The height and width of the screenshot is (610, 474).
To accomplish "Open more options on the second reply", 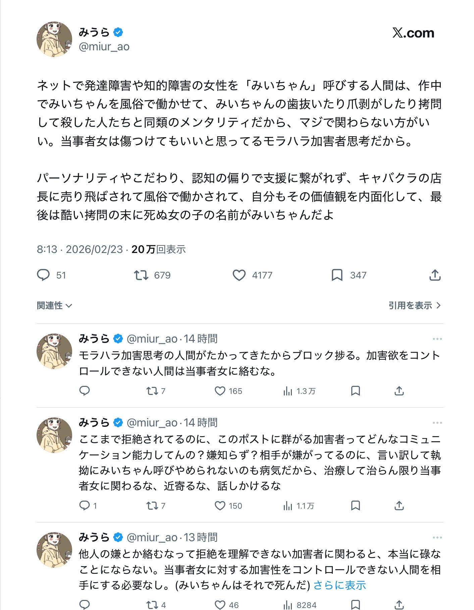I will pos(437,423).
